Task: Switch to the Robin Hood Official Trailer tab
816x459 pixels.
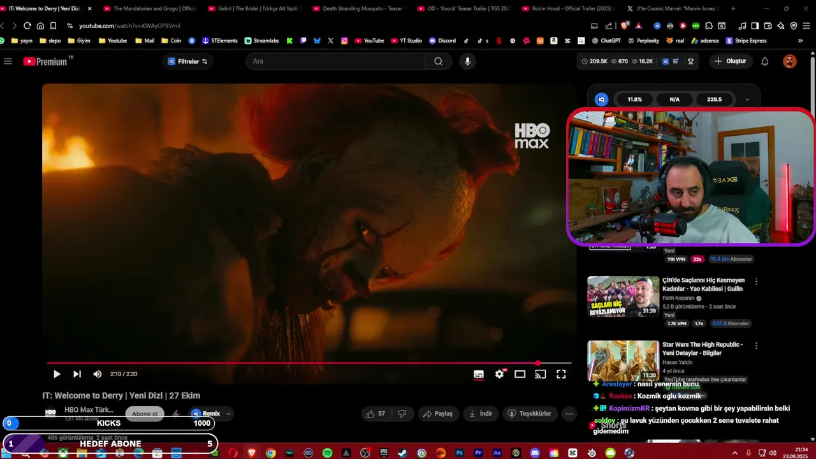Action: click(x=568, y=9)
